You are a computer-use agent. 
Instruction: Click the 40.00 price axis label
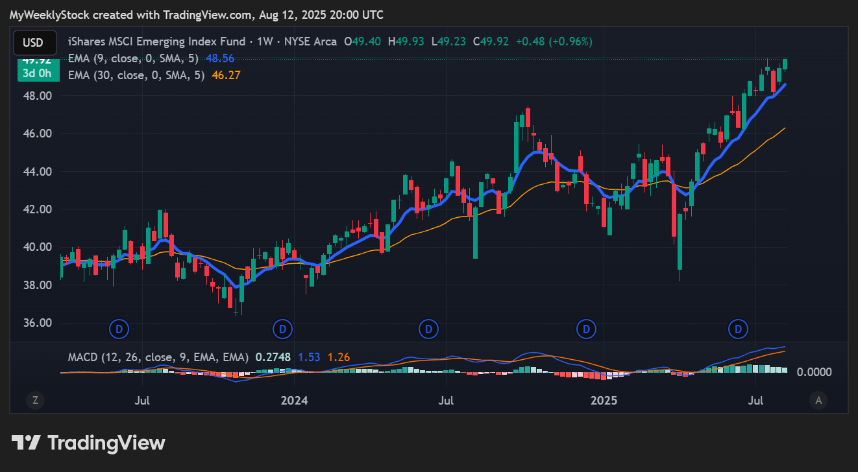pyautogui.click(x=37, y=247)
